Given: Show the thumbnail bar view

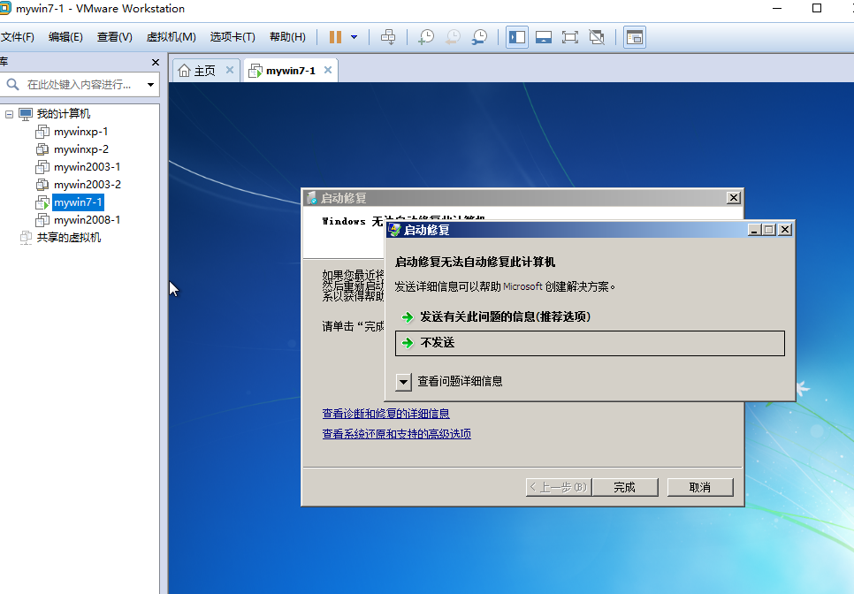Looking at the screenshot, I should (544, 37).
